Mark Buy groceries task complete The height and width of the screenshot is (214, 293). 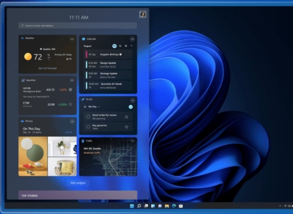point(88,127)
